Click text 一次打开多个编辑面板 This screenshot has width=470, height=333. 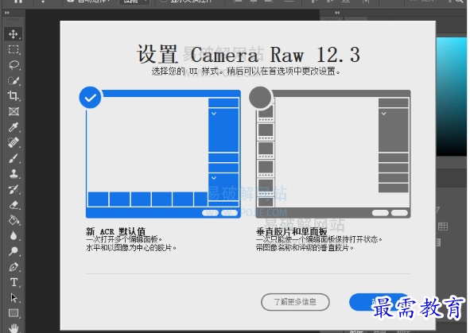(x=124, y=239)
